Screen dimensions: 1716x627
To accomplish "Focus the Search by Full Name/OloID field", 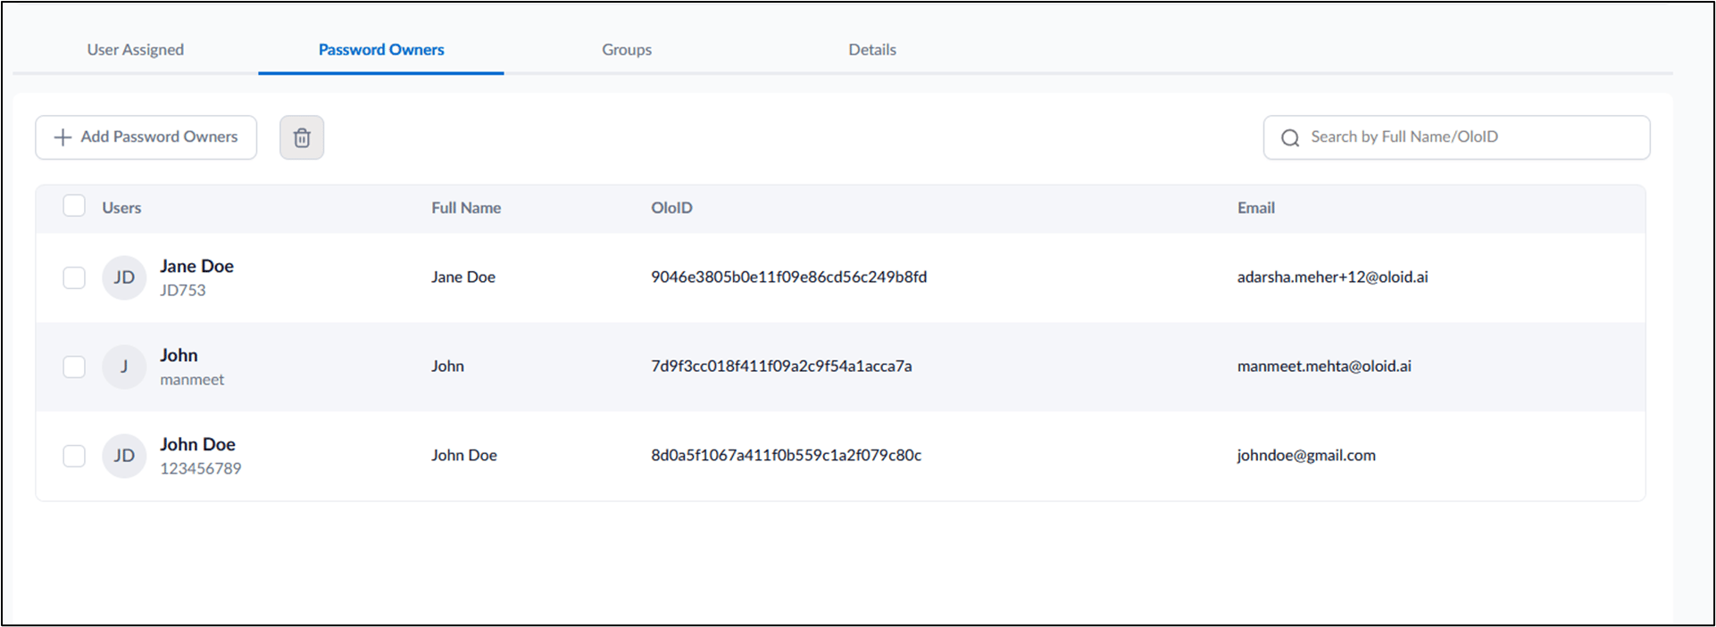I will (1457, 137).
